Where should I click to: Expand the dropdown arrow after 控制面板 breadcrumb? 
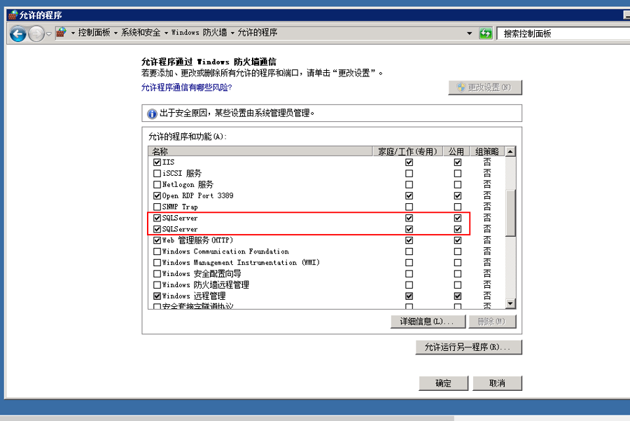(115, 33)
